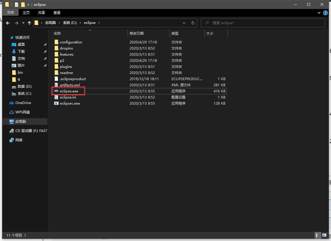Expand the chevron after 此电脑 breadcrumb
Screen dimensions: 331x241
coord(59,23)
